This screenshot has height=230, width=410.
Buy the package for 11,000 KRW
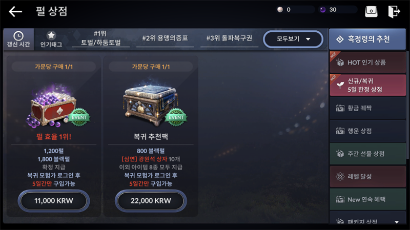(x=54, y=201)
